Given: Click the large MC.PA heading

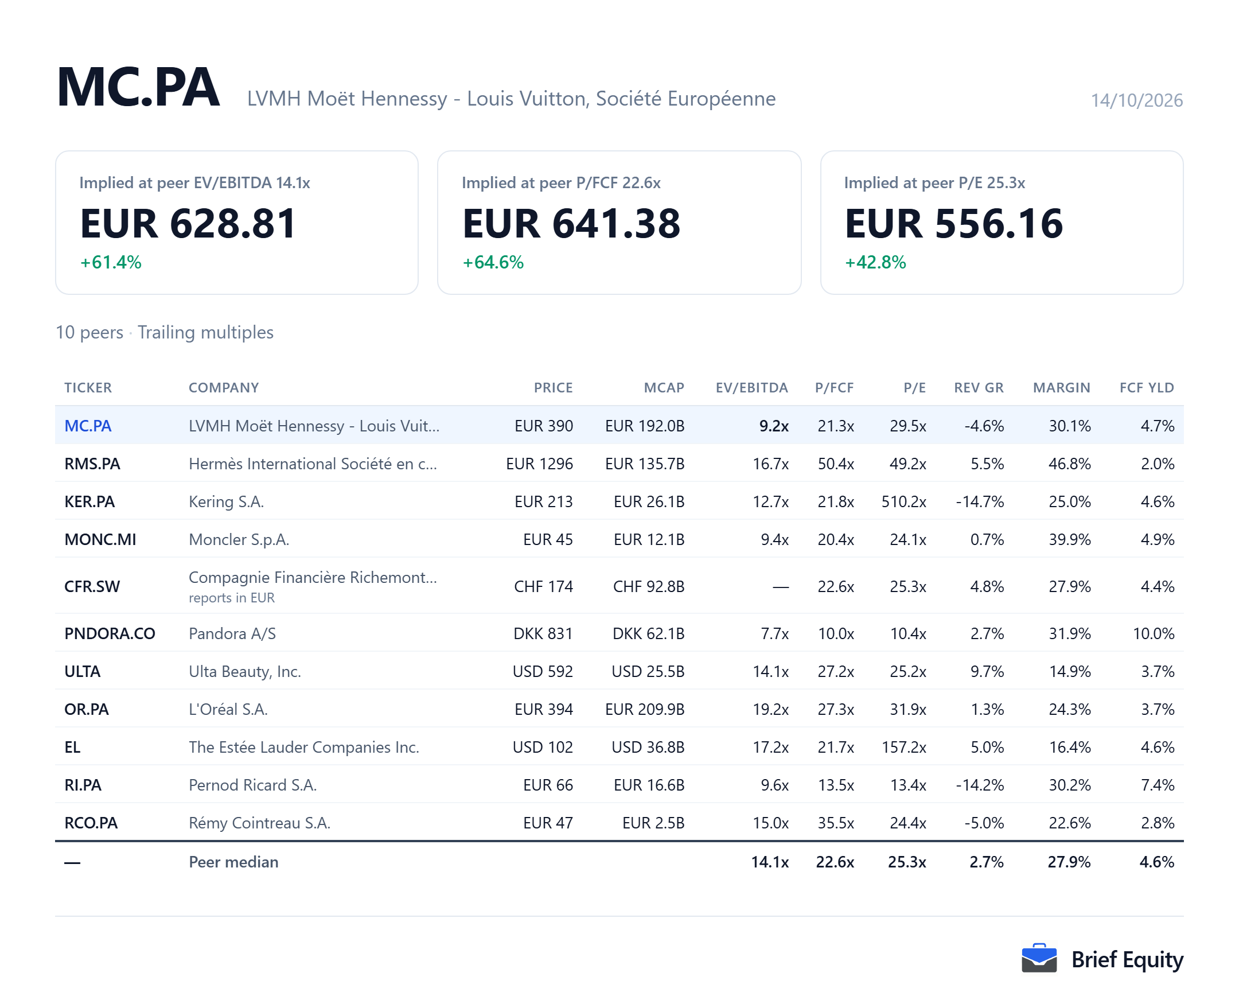Looking at the screenshot, I should coord(138,87).
